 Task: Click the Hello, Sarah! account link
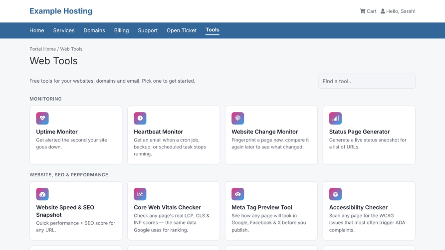[x=398, y=11]
